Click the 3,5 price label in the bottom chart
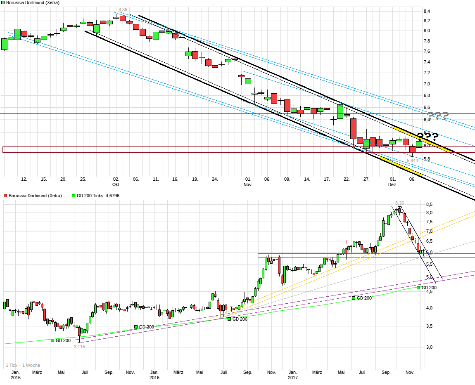The image size is (475, 385). click(x=429, y=326)
